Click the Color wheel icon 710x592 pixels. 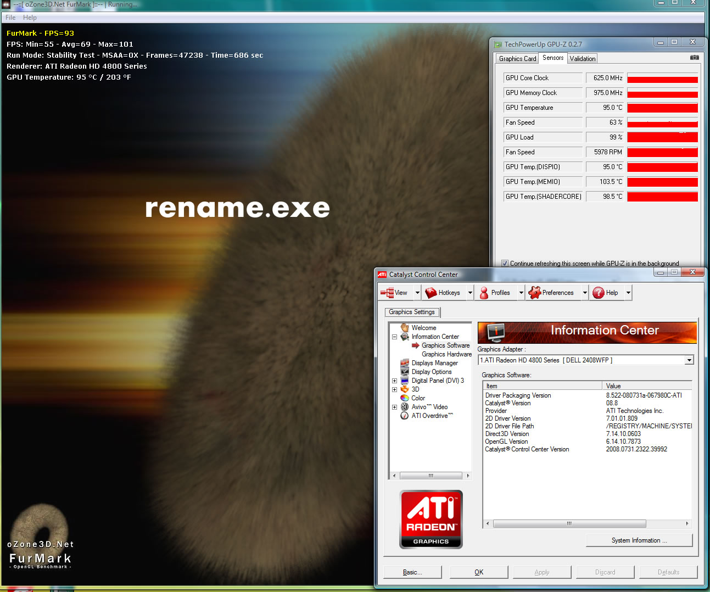[405, 398]
